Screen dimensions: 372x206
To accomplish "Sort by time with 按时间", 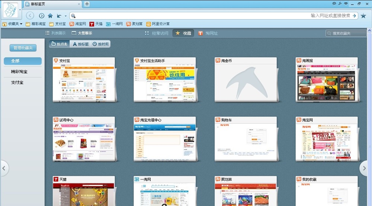I will pos(100,44).
